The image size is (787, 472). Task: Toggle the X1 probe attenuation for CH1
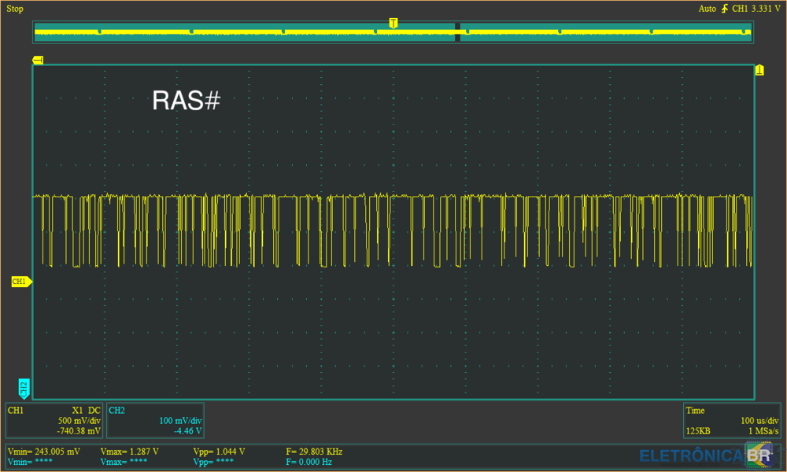pos(79,410)
